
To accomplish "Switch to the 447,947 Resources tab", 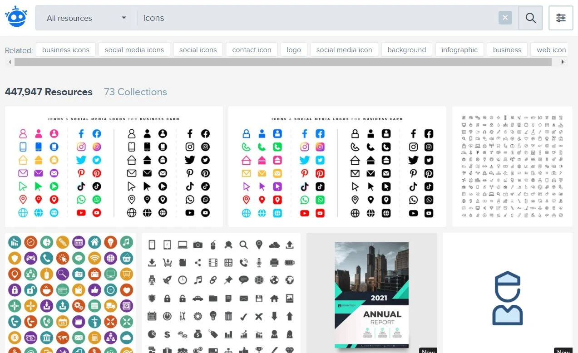I will [49, 92].
